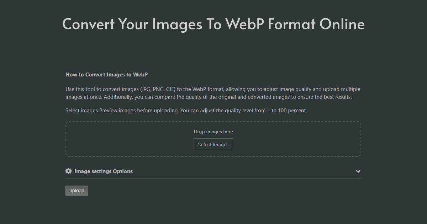This screenshot has width=427, height=224.
Task: Open the collapsed options panel via its arrow
Action: point(358,171)
